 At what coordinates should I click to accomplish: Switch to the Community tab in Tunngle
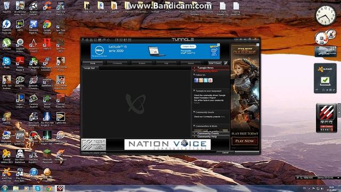117,63
